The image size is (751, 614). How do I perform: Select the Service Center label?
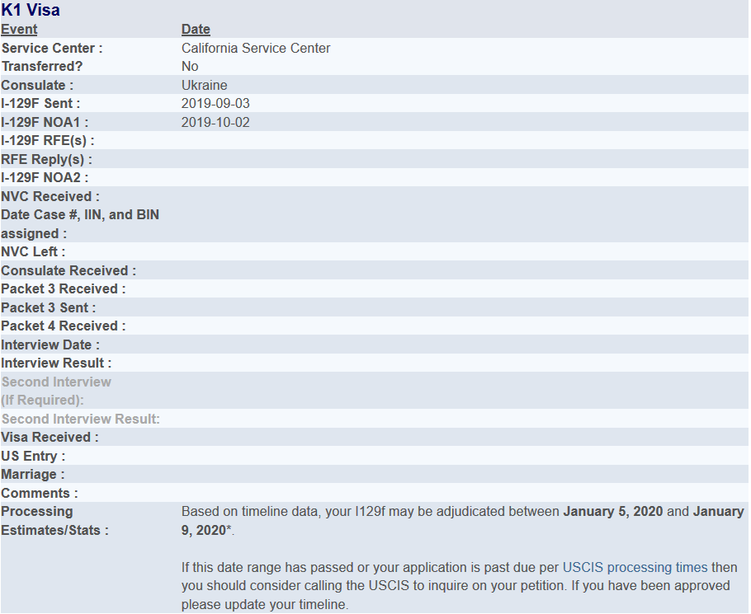pyautogui.click(x=52, y=49)
